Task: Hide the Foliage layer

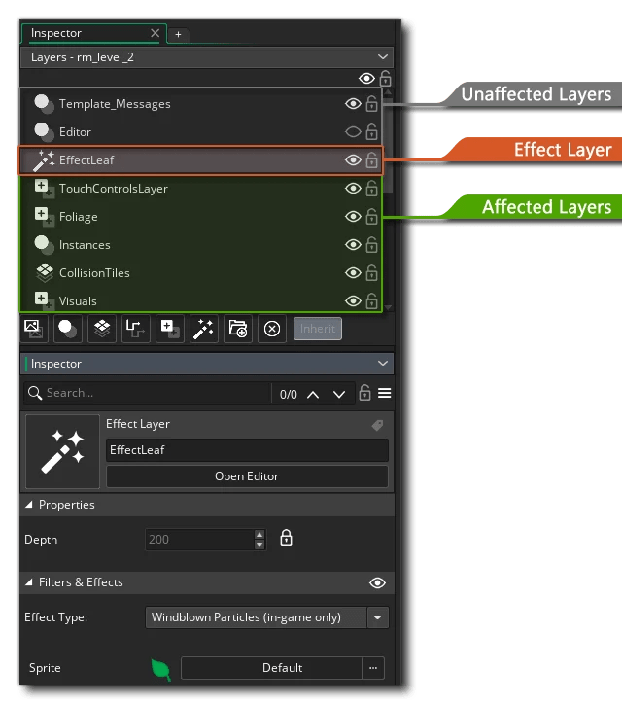Action: click(x=353, y=217)
